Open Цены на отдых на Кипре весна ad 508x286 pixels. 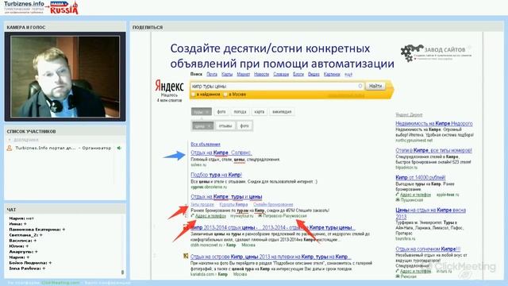(430, 214)
